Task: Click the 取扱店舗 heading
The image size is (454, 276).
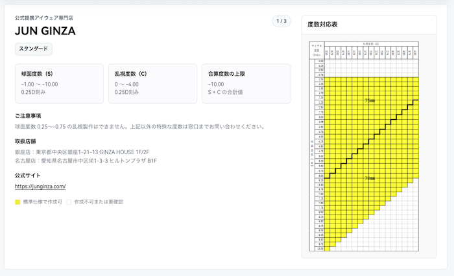Action: 25,141
